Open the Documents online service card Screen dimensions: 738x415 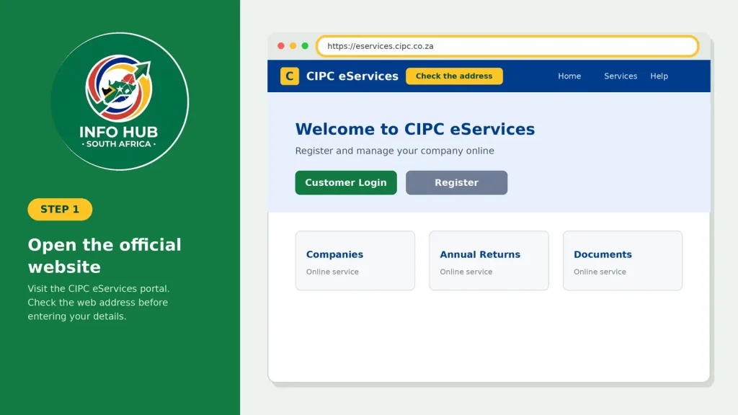pos(622,261)
